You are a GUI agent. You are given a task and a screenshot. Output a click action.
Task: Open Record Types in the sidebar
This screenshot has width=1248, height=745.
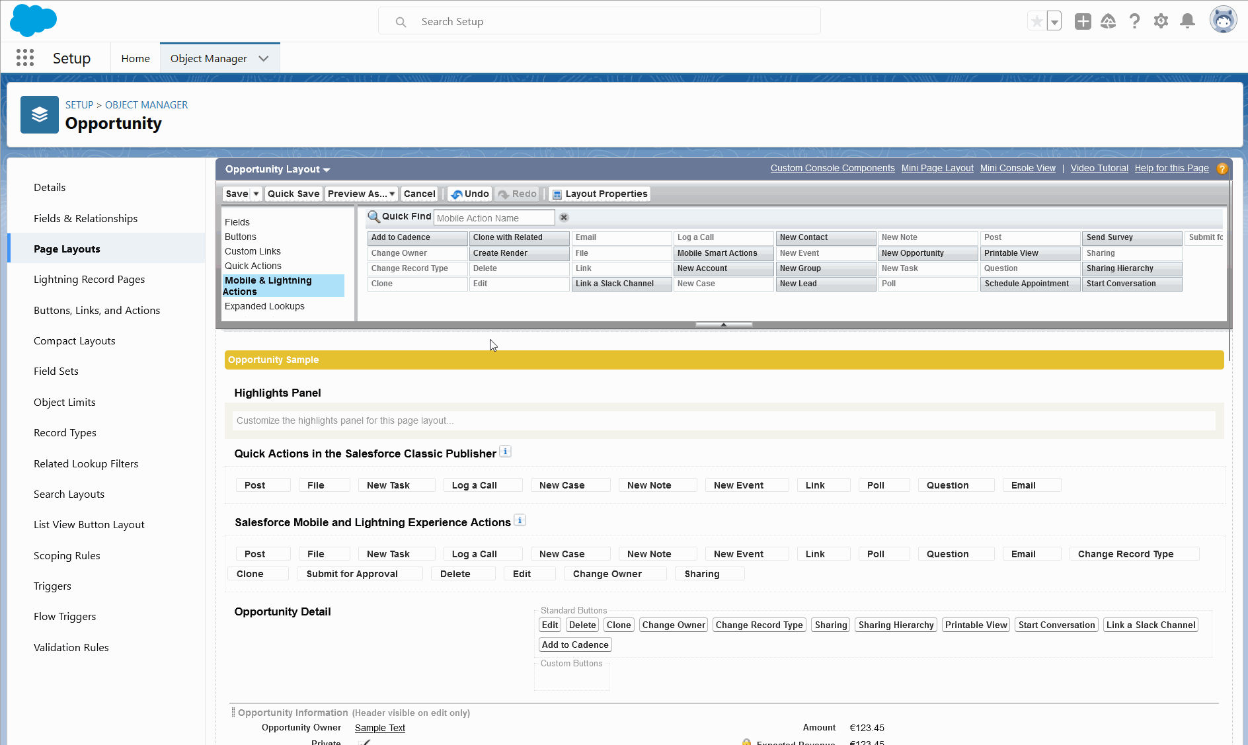pyautogui.click(x=65, y=432)
